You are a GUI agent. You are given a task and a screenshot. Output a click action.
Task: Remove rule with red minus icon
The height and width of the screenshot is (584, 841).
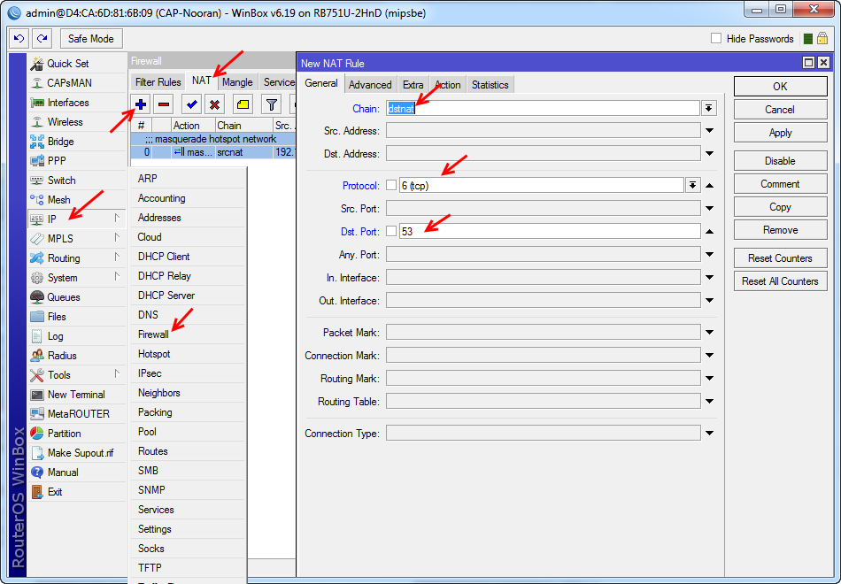point(164,104)
